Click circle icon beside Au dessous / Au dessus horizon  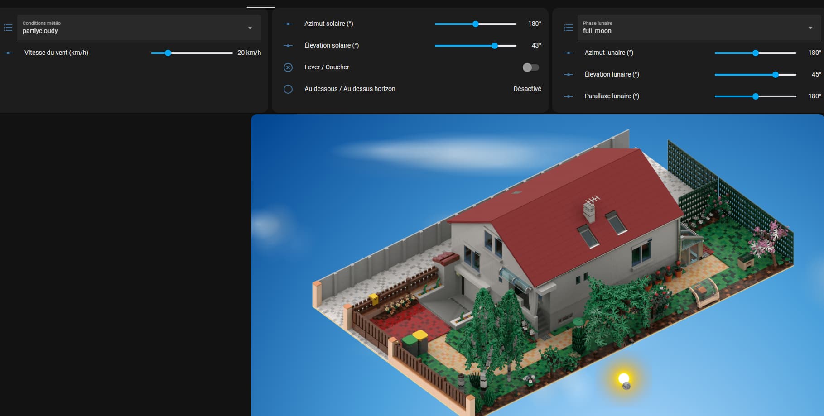[x=288, y=89]
